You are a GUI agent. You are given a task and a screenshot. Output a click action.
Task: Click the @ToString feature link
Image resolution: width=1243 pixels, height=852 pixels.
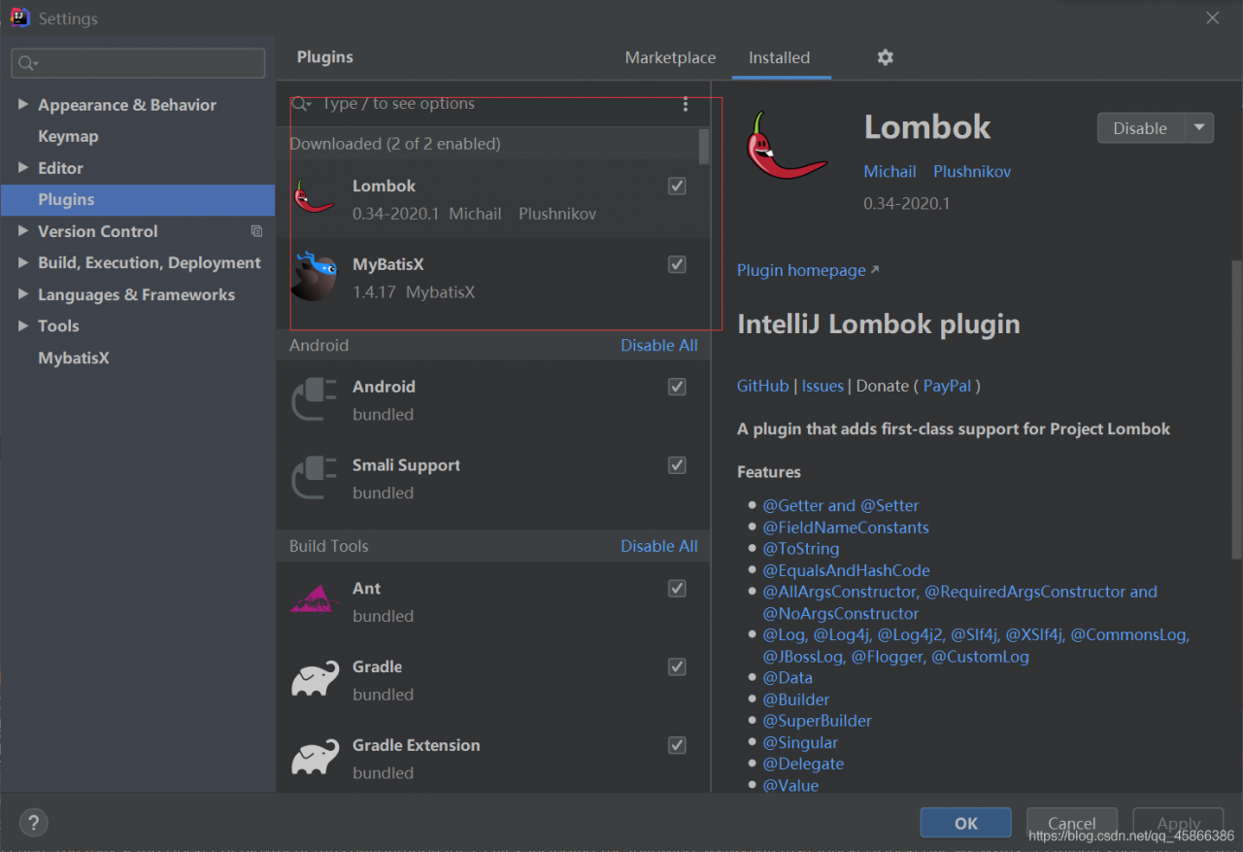801,549
